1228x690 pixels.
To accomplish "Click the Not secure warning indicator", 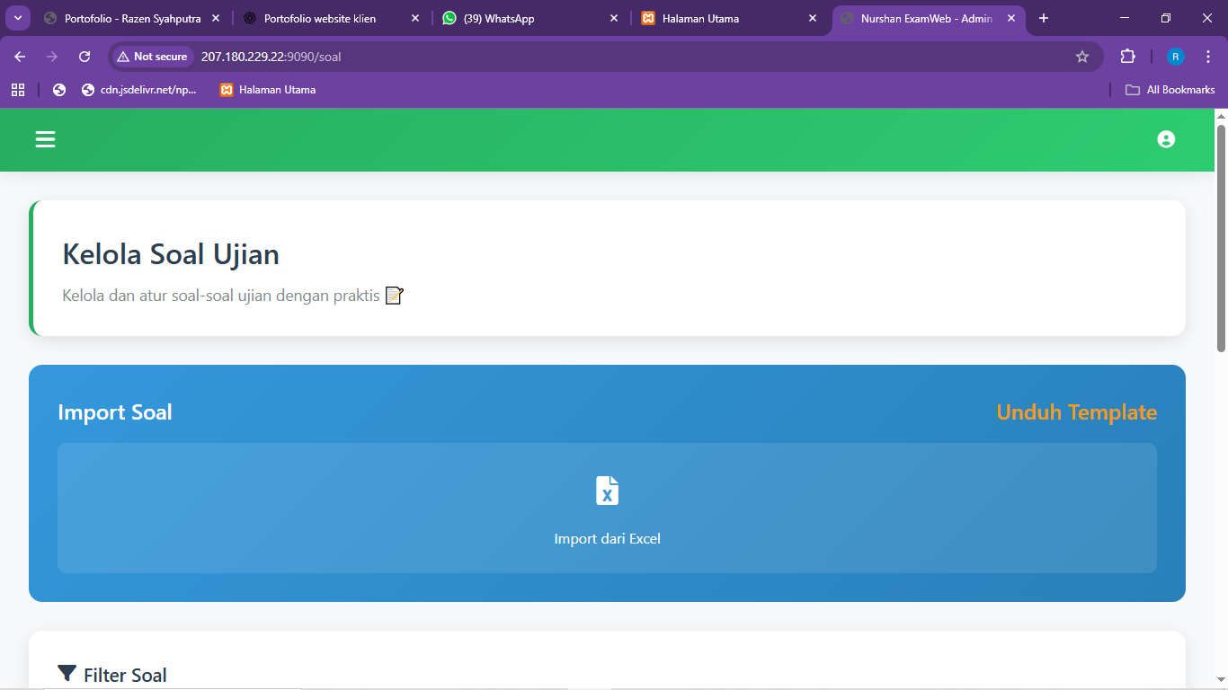I will (151, 56).
